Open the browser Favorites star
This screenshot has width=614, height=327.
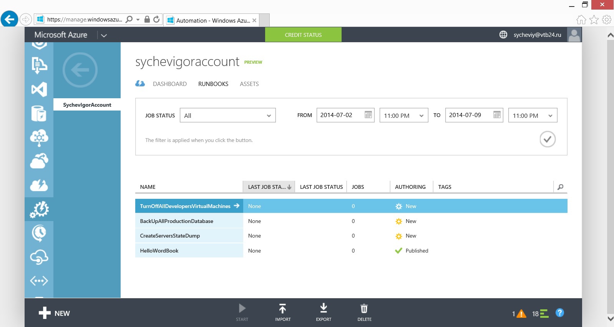coord(594,20)
